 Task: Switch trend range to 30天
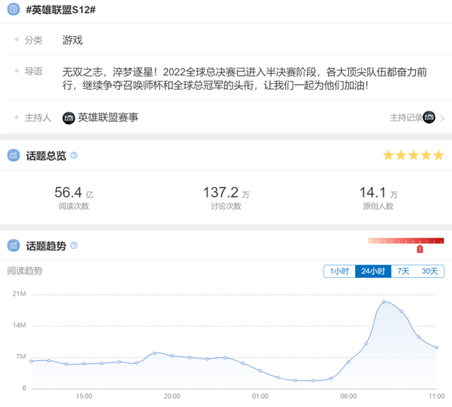pyautogui.click(x=429, y=271)
